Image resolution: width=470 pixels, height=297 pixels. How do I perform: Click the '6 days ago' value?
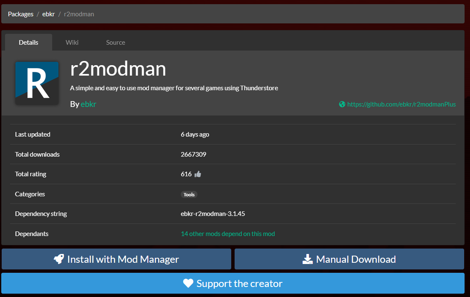point(195,135)
